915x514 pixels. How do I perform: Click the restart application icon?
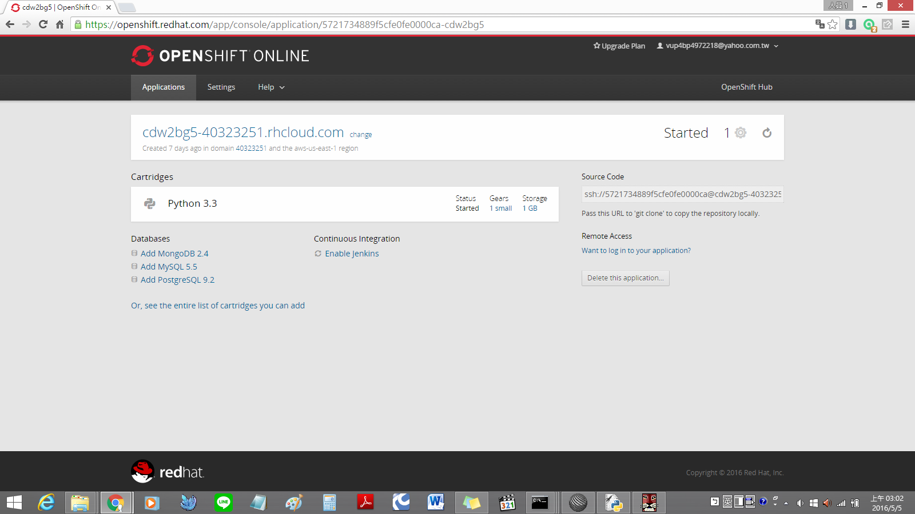pos(767,133)
